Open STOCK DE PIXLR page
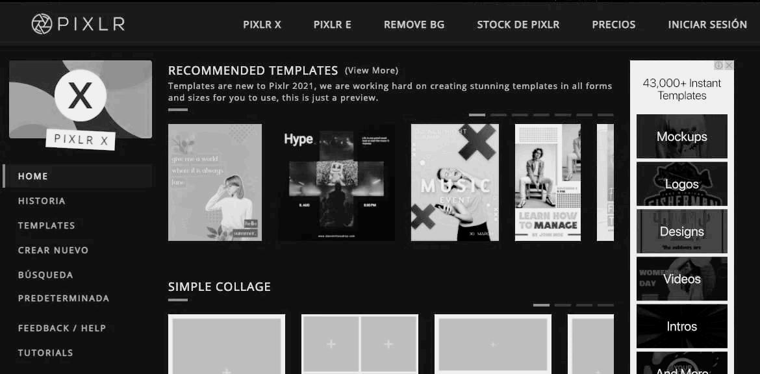Screen dimensions: 760x374 (x=518, y=25)
